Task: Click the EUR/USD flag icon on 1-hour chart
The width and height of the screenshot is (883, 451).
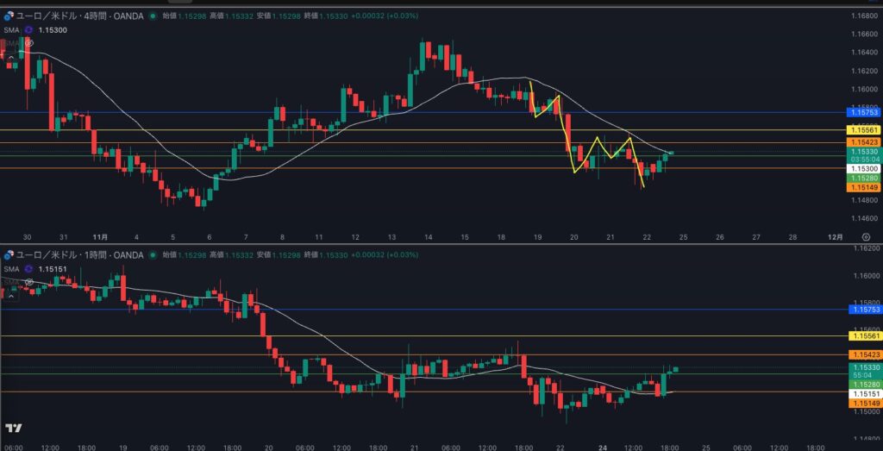Action: pos(9,254)
